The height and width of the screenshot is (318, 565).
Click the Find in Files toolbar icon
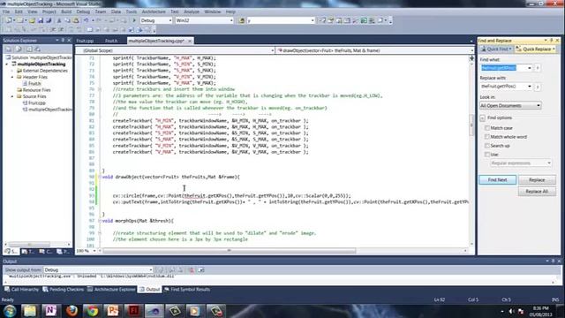coord(242,20)
